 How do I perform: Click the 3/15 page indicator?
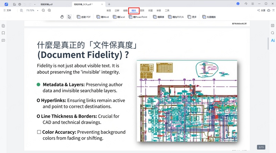pos(261,147)
